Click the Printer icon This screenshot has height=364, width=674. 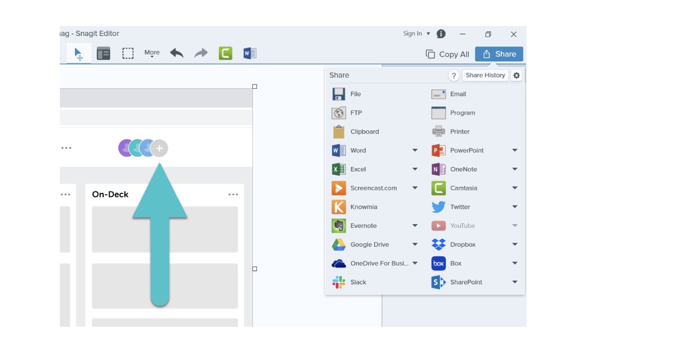[438, 131]
